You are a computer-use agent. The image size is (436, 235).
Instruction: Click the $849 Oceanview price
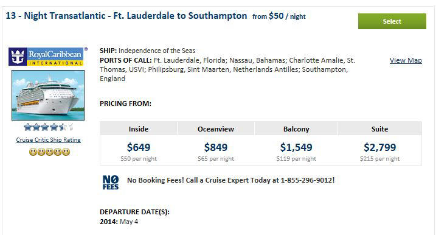pos(216,147)
